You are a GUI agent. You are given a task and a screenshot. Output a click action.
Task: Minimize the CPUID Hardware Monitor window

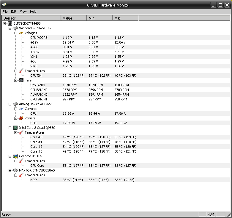213,5
